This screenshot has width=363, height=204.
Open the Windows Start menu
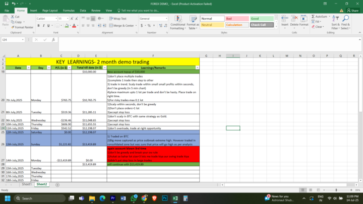point(8,198)
